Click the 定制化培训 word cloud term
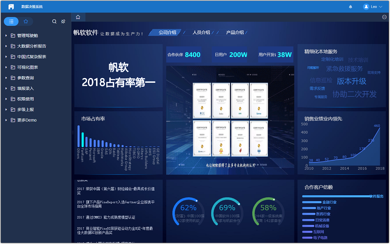This screenshot has width=390, height=244. point(332,59)
